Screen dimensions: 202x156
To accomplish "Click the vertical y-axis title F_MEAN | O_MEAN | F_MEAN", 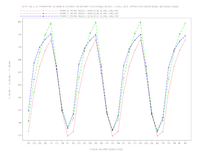I will pyautogui.click(x=10, y=80).
